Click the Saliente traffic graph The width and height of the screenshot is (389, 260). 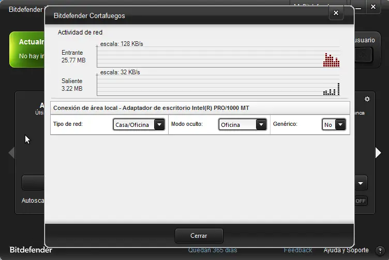tap(218, 85)
